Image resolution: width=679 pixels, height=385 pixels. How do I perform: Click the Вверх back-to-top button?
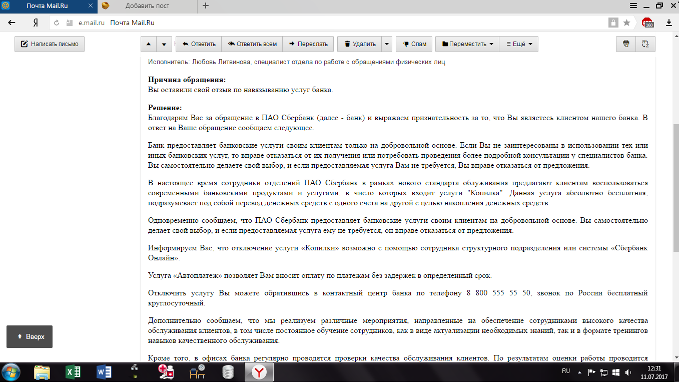click(30, 337)
